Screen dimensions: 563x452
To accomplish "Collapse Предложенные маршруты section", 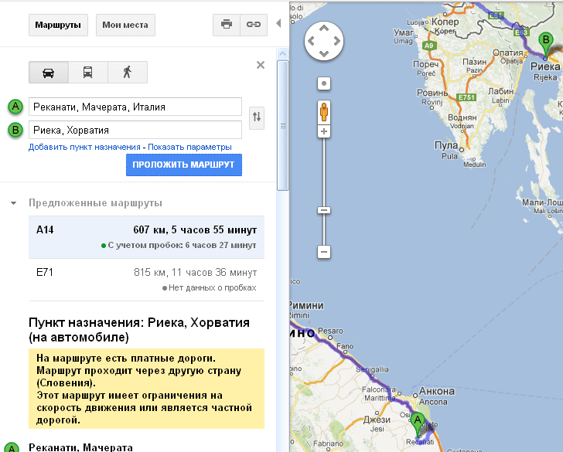I will (14, 203).
